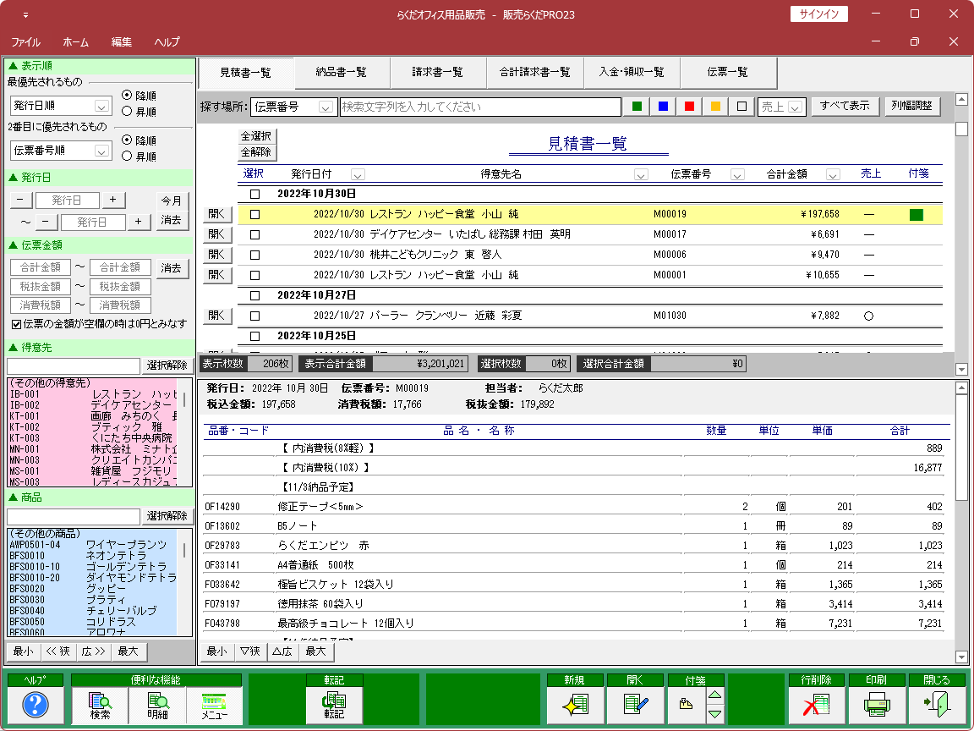Image resolution: width=974 pixels, height=731 pixels.
Task: Click the 転記 transfer icon
Action: [334, 705]
